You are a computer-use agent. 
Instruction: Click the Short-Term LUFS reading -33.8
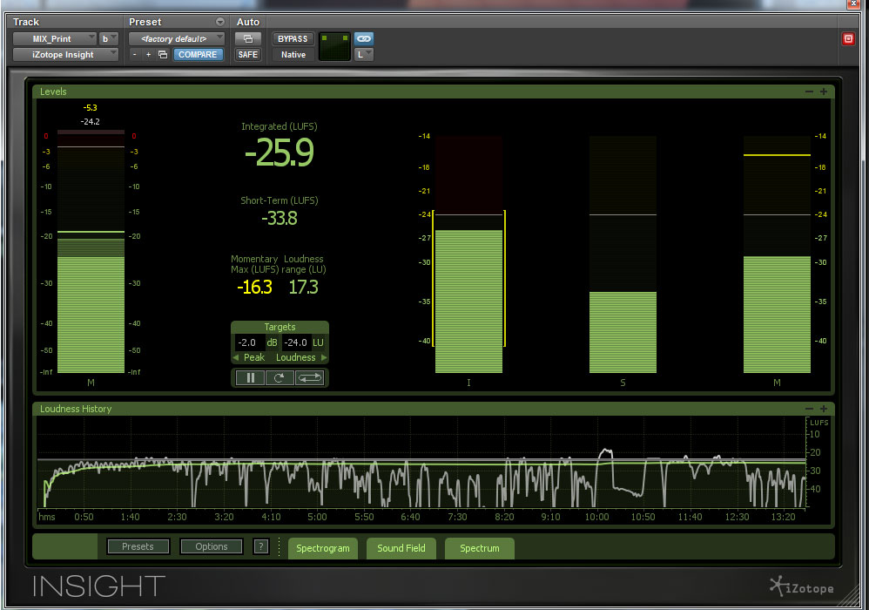(280, 219)
